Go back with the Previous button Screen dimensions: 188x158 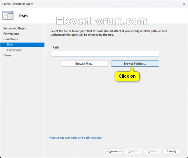(x=114, y=151)
